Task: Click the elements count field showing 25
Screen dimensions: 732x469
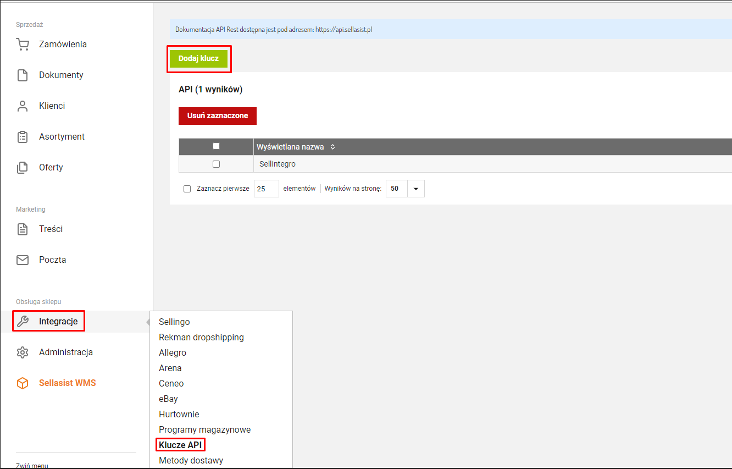Action: pos(267,189)
